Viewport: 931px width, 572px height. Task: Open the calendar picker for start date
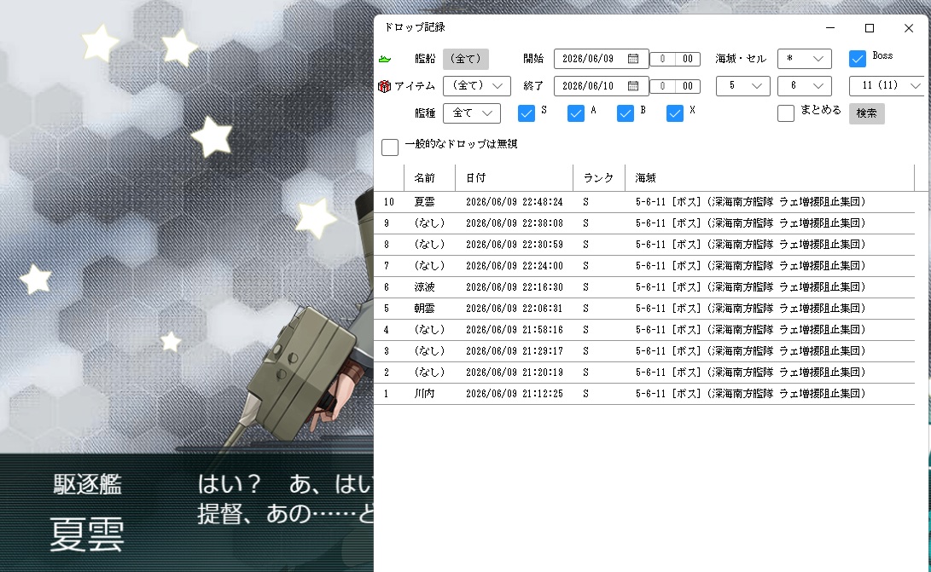pos(633,59)
